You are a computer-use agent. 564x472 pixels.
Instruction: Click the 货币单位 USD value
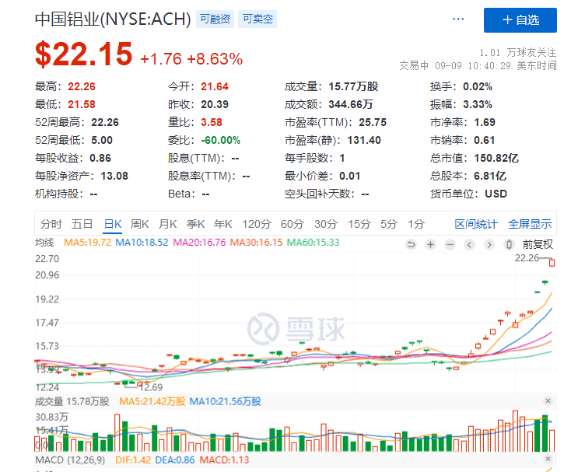tap(496, 194)
